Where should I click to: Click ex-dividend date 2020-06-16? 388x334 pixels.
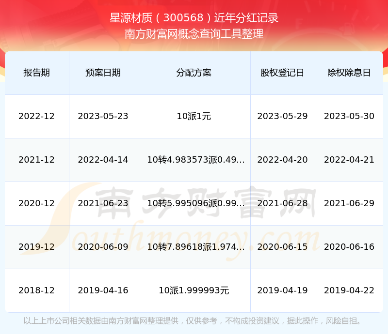349,246
